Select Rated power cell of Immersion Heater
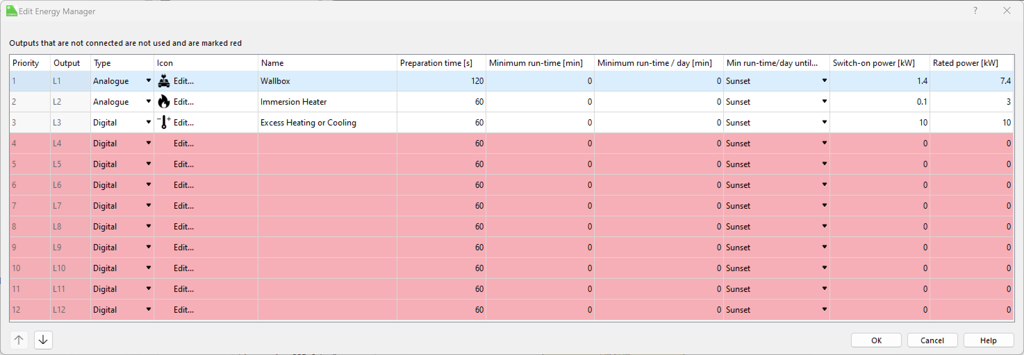This screenshot has height=355, width=1024. (x=972, y=102)
